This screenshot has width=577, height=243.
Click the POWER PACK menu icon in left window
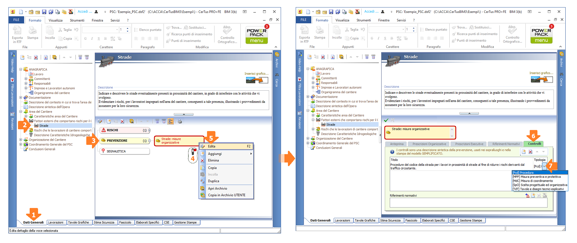(256, 36)
